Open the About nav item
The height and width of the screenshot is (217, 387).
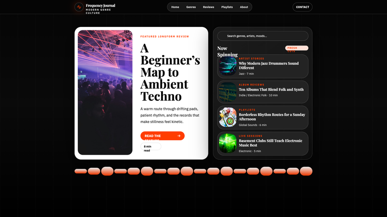point(244,7)
